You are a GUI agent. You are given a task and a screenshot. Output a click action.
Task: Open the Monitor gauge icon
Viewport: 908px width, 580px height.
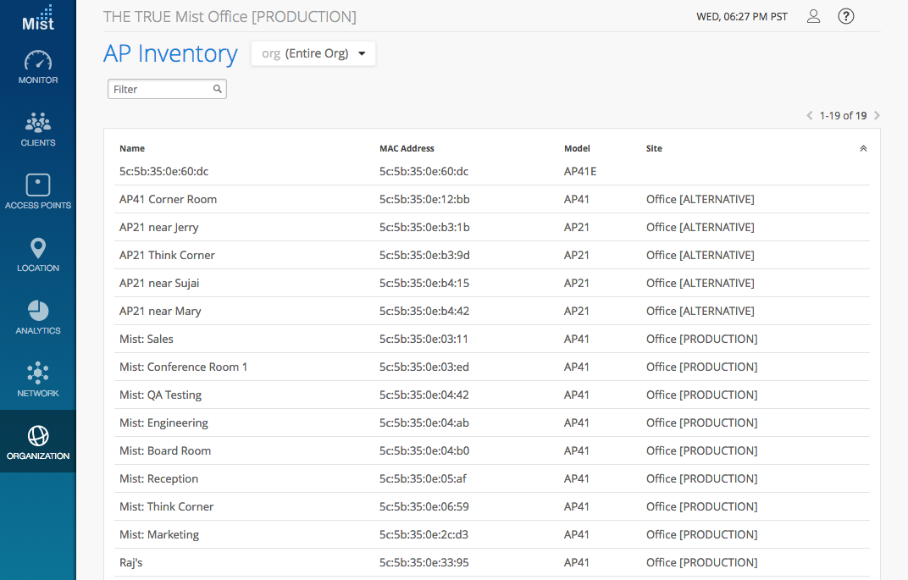tap(38, 61)
